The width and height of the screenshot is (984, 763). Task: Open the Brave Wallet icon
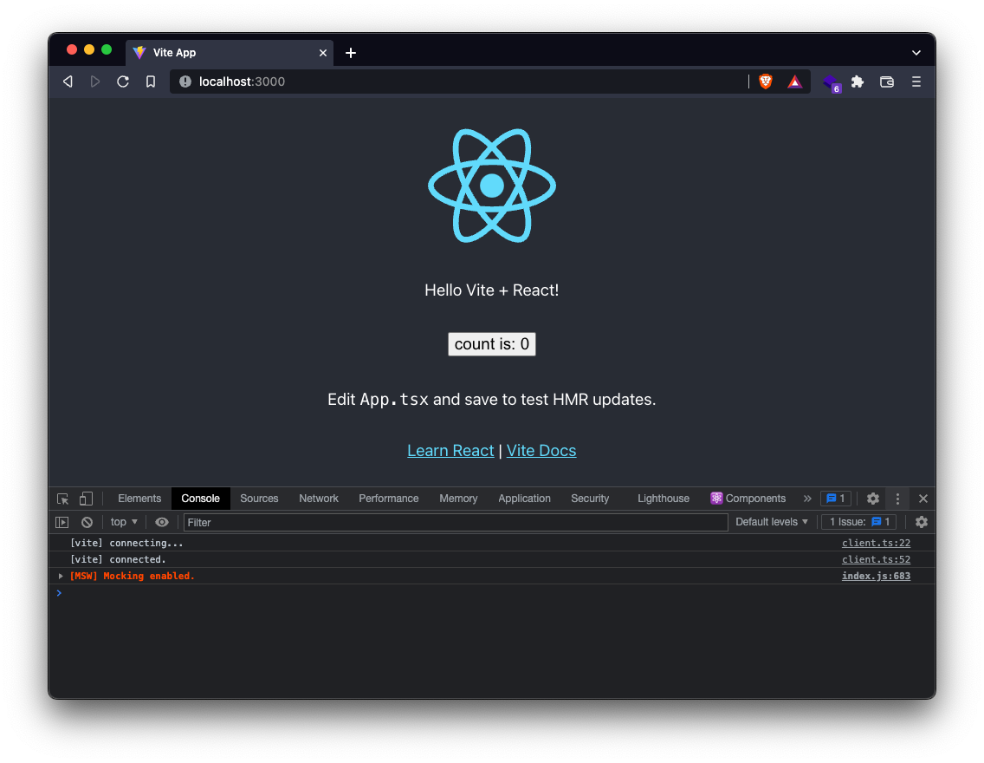[887, 82]
